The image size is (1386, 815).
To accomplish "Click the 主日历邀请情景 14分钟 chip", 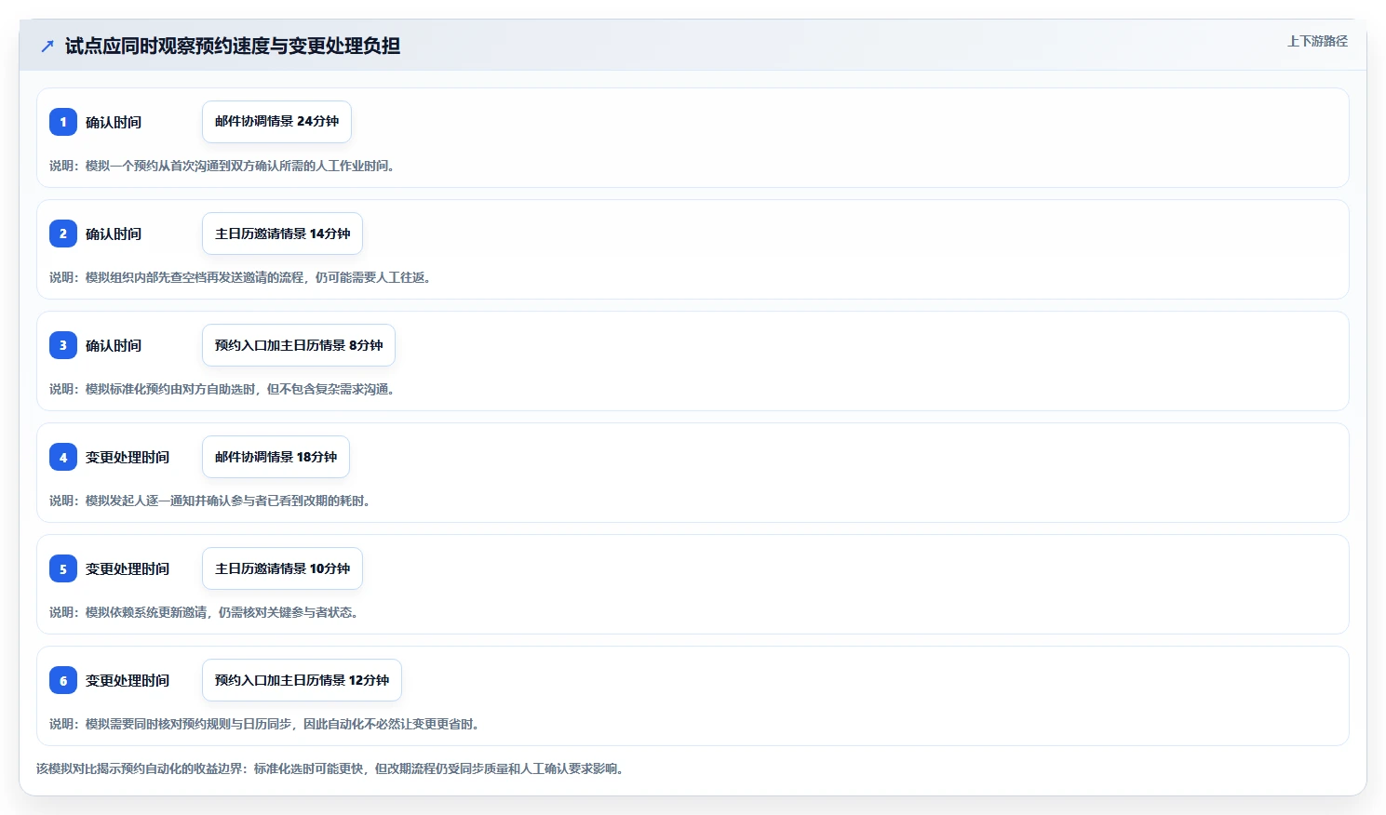I will tap(282, 234).
